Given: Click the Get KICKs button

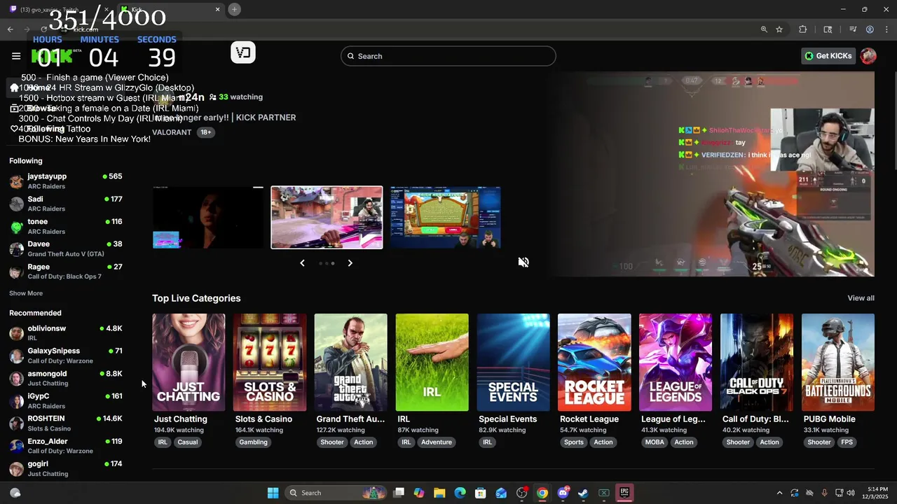Looking at the screenshot, I should click(x=828, y=56).
